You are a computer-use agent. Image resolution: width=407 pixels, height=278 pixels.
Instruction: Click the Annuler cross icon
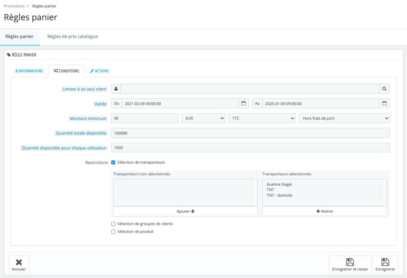pyautogui.click(x=19, y=262)
